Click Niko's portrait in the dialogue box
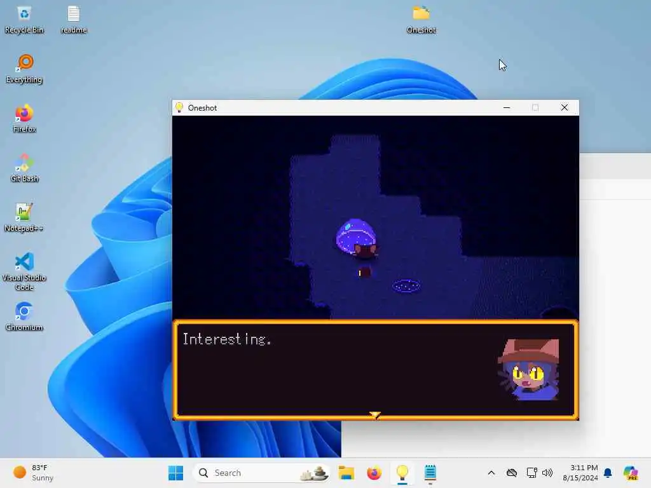This screenshot has width=651, height=488. pos(528,369)
